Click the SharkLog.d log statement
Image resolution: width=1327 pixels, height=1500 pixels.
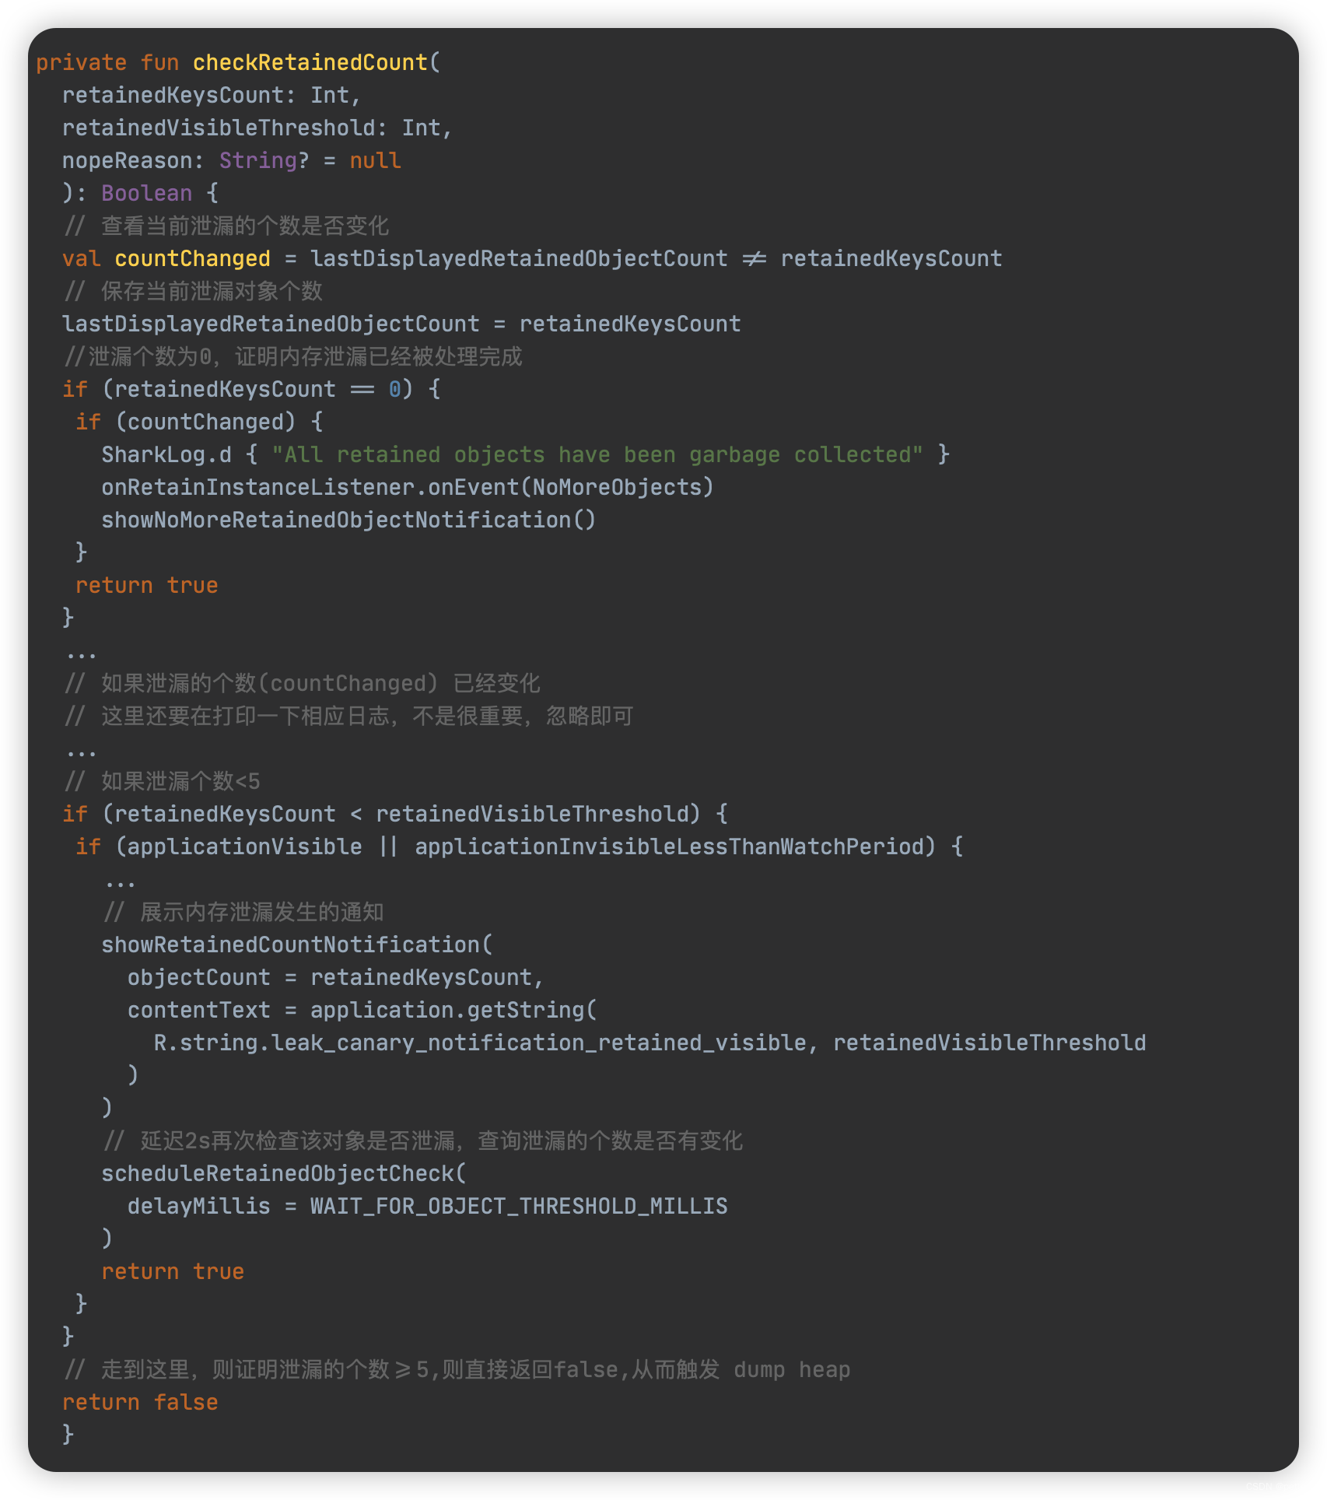point(526,454)
